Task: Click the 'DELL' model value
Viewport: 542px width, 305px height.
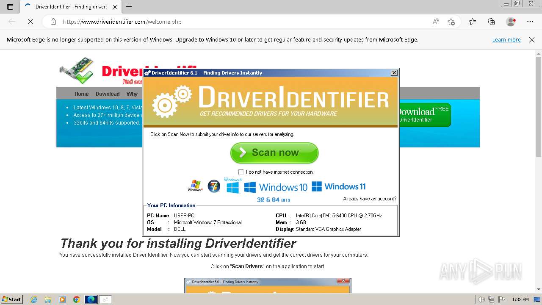Action: pos(180,229)
